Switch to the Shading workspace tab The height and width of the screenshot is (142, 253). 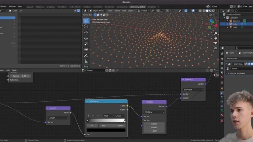(87, 7)
